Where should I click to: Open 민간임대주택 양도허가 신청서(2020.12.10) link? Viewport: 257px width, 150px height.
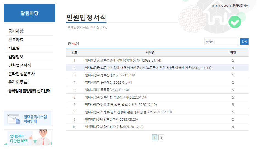coord(115,127)
